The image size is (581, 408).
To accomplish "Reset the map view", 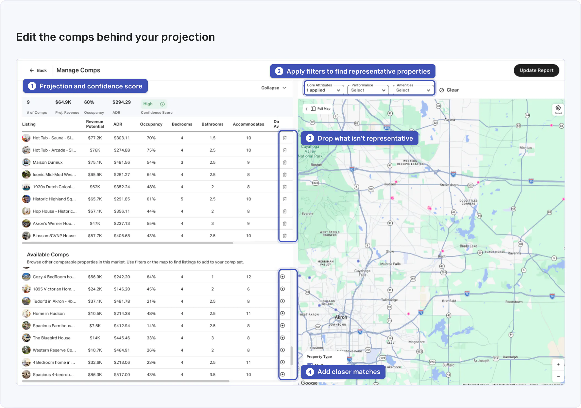I will [558, 110].
